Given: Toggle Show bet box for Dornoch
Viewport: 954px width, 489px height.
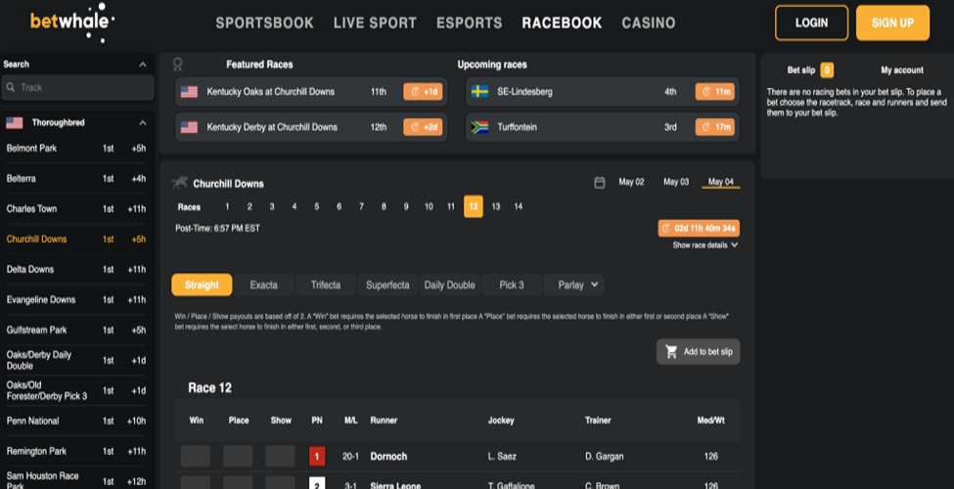Looking at the screenshot, I should pyautogui.click(x=280, y=456).
